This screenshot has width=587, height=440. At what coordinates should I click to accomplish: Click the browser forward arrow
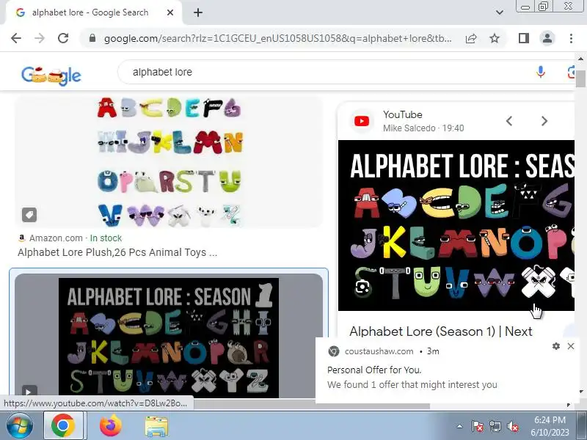[x=40, y=38]
